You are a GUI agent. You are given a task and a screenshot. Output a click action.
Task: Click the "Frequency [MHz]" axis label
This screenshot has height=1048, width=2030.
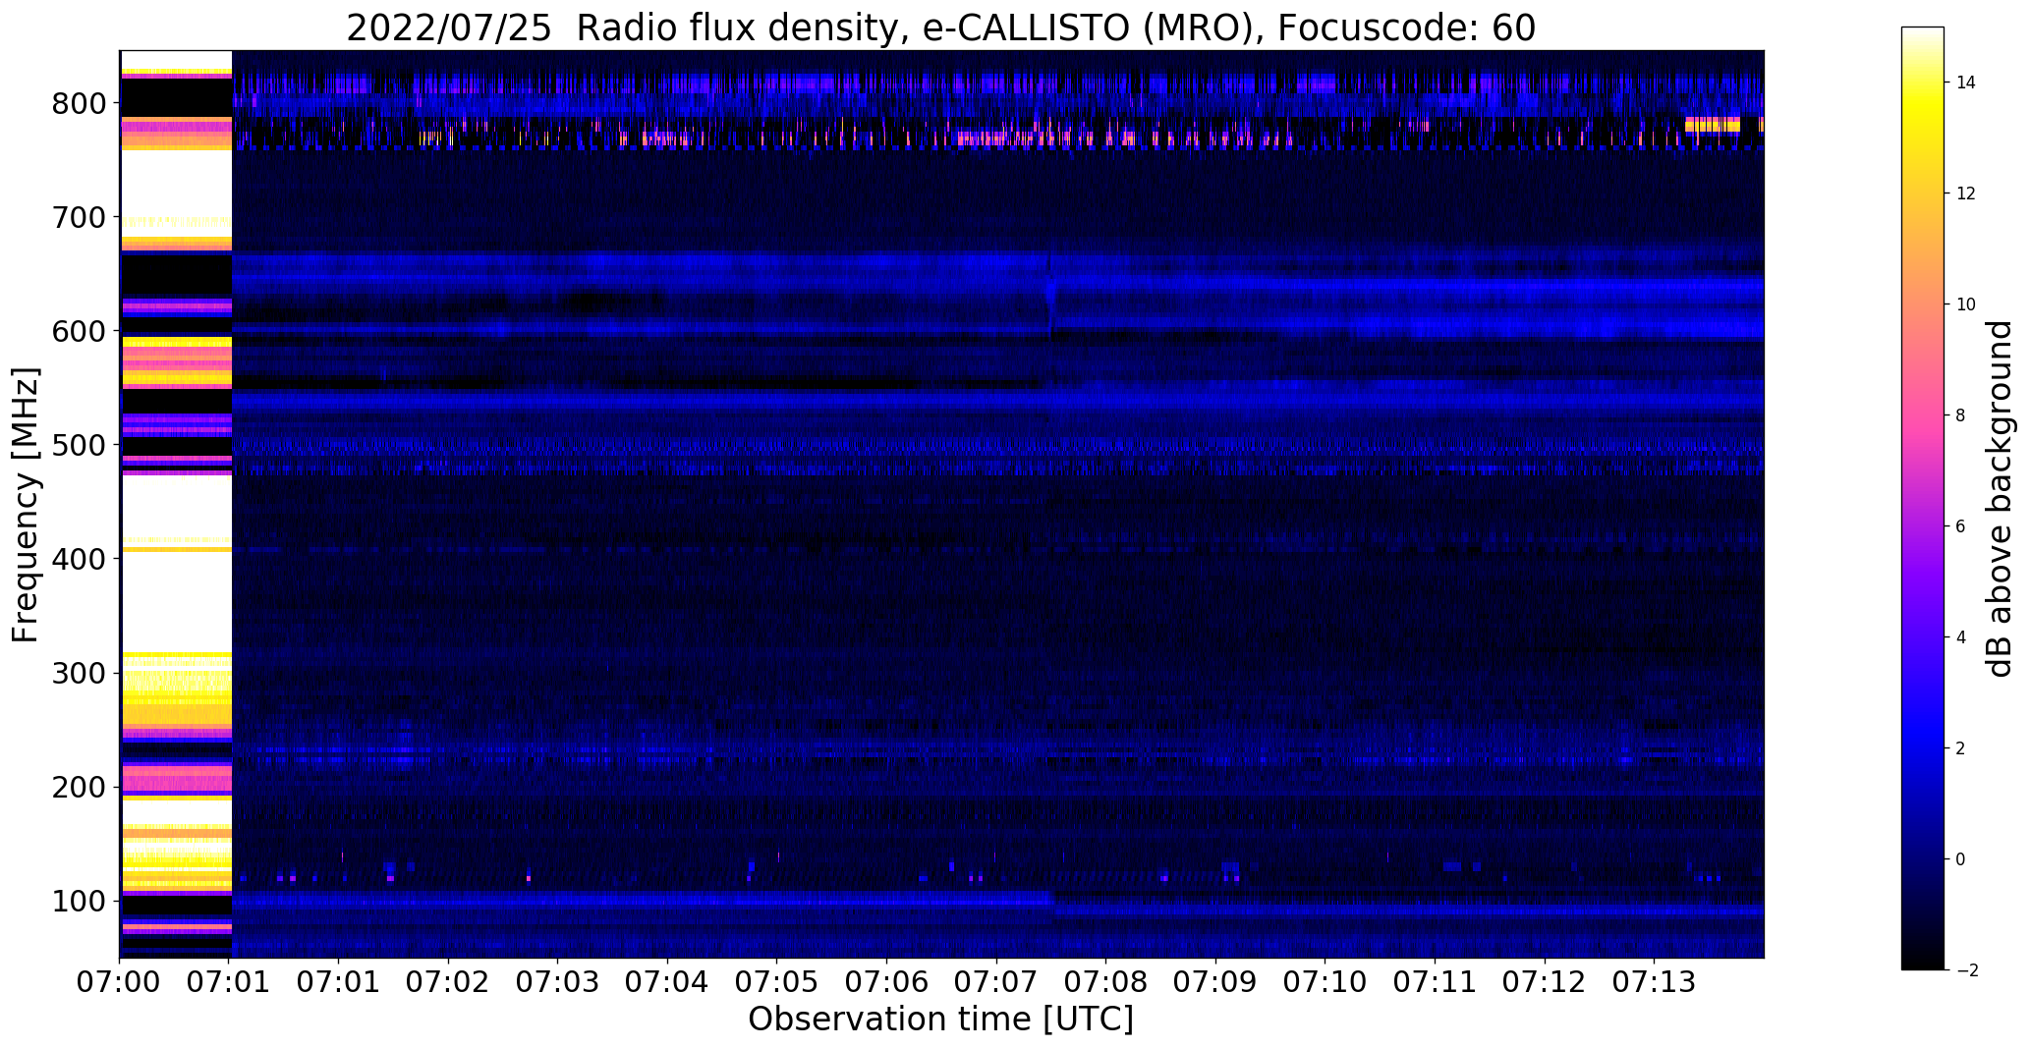(27, 505)
